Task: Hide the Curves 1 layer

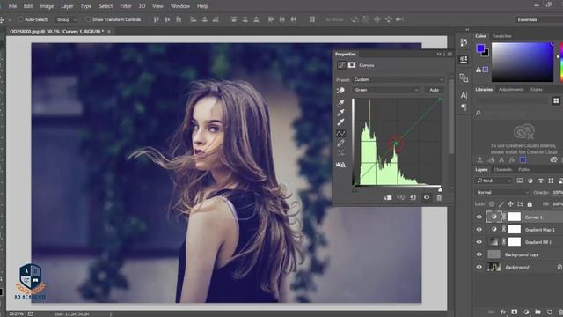Action: (479, 217)
